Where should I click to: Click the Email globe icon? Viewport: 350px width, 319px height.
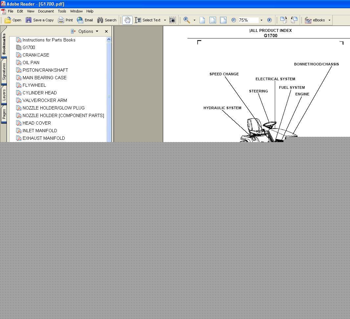pyautogui.click(x=80, y=20)
